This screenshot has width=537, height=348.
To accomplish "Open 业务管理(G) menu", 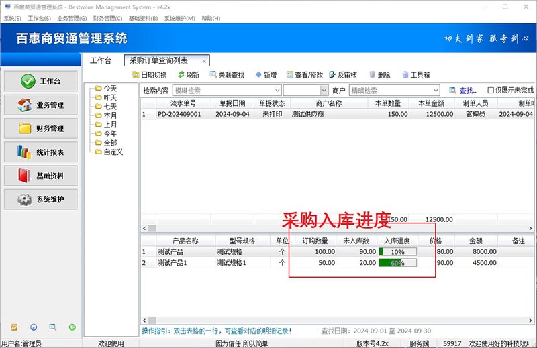I will pyautogui.click(x=72, y=19).
